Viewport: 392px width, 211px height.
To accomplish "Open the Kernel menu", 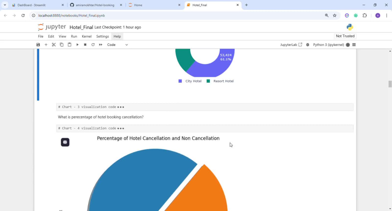I will 87,36.
